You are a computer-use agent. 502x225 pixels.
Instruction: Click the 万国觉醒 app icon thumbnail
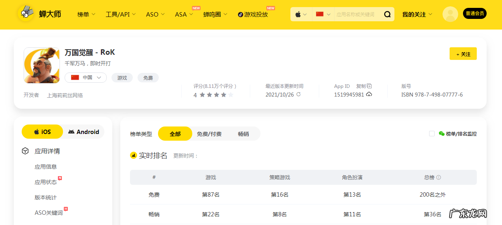pyautogui.click(x=42, y=65)
